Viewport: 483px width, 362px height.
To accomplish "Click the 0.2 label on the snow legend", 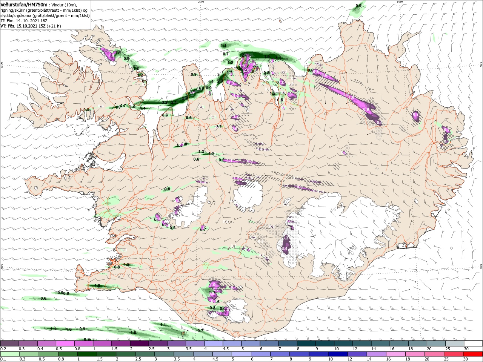I will [x=3, y=349].
